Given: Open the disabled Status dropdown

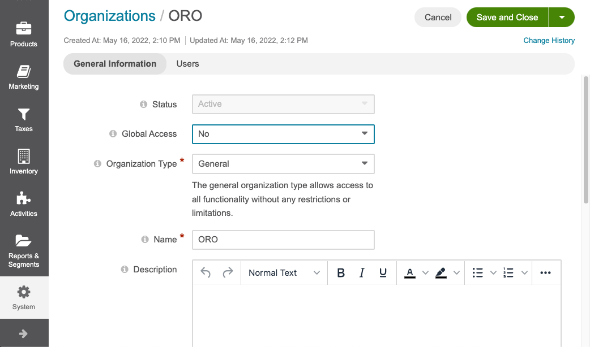Looking at the screenshot, I should point(283,105).
